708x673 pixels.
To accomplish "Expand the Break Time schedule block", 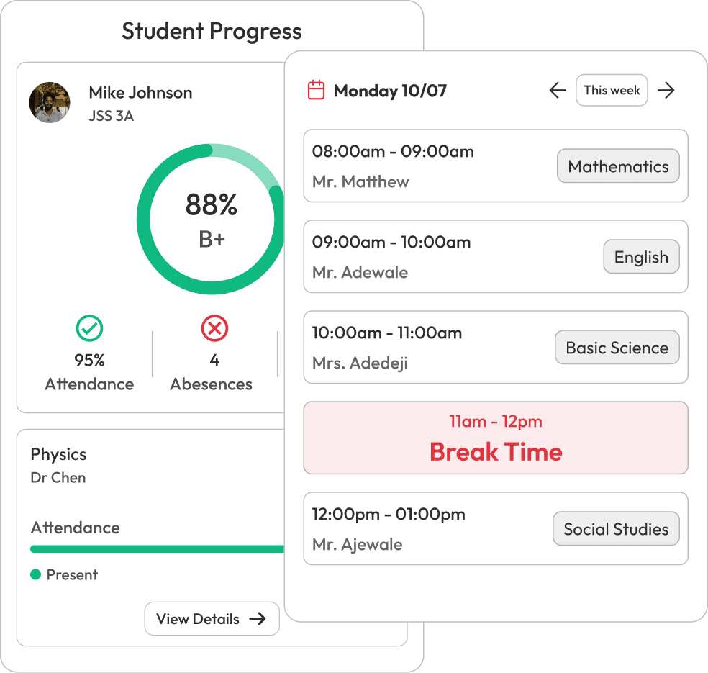I will click(x=496, y=438).
